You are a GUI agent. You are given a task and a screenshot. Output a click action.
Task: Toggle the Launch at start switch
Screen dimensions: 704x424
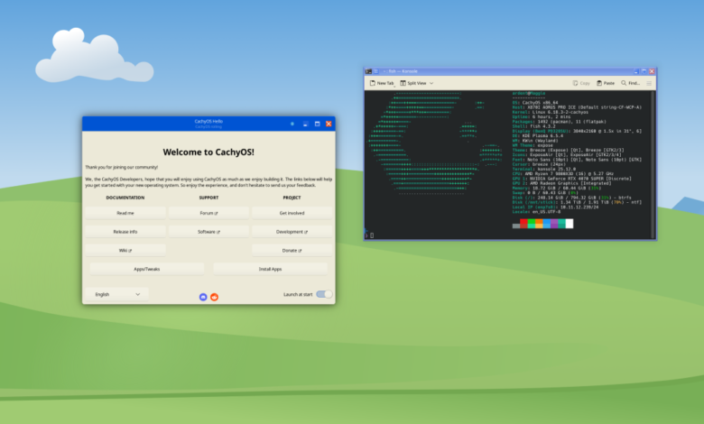tap(324, 294)
